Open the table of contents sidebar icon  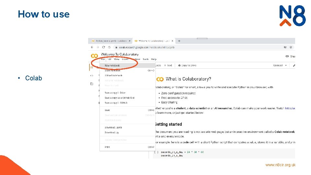tap(92, 67)
